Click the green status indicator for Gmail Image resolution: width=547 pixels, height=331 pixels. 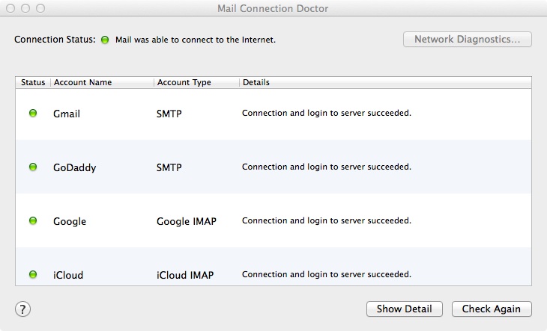(x=33, y=114)
